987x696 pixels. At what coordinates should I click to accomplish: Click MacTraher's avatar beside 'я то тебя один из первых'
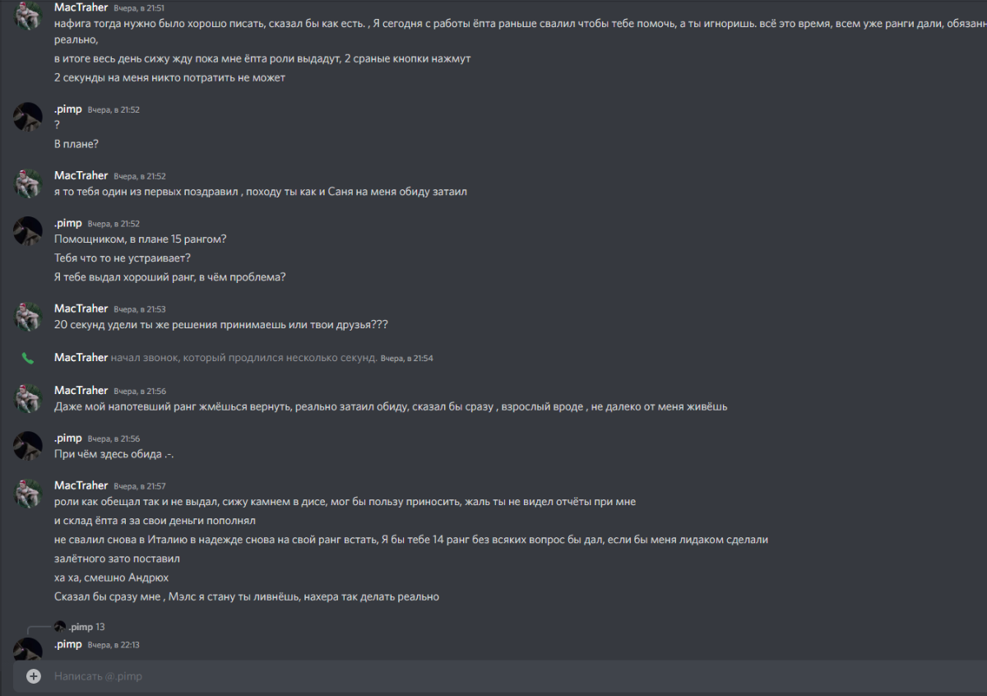point(28,183)
